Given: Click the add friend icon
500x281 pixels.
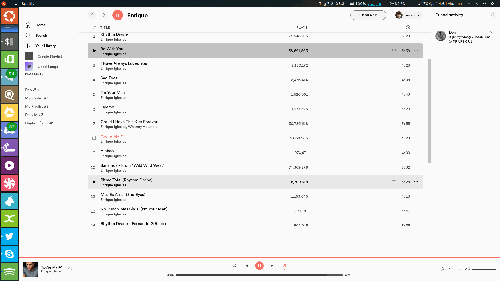Looking at the screenshot, I should (493, 15).
